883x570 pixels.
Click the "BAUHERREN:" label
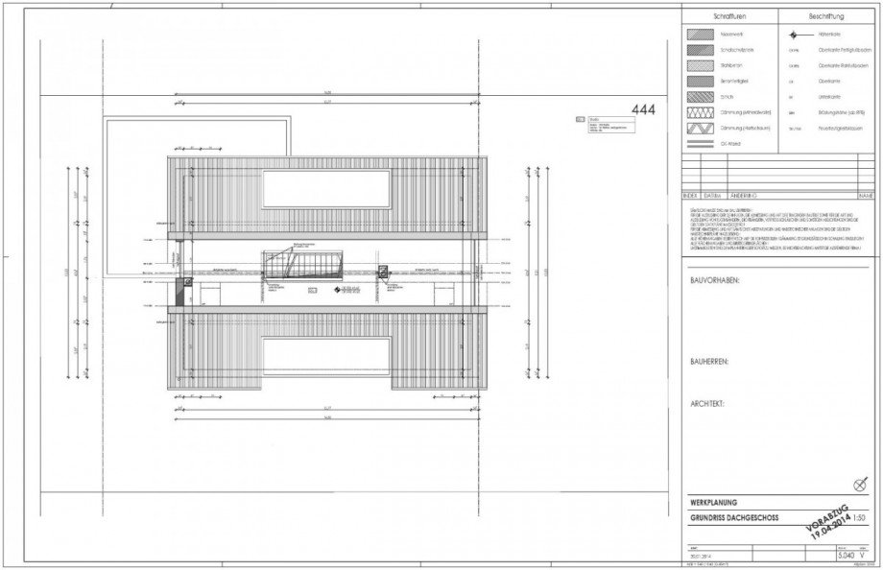[x=709, y=362]
